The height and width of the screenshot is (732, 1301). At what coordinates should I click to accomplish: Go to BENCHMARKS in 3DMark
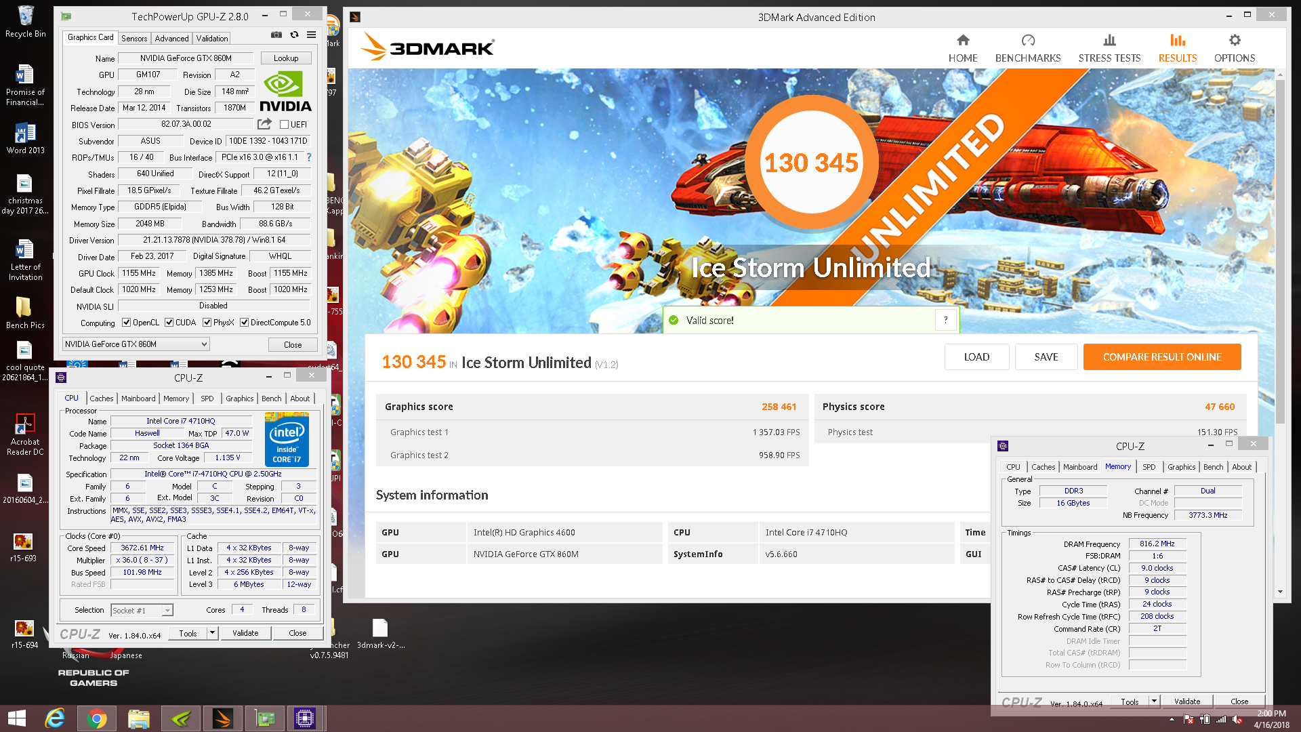tap(1027, 49)
